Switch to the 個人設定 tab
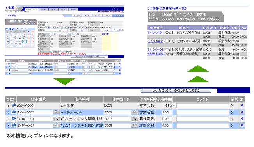 (73, 9)
